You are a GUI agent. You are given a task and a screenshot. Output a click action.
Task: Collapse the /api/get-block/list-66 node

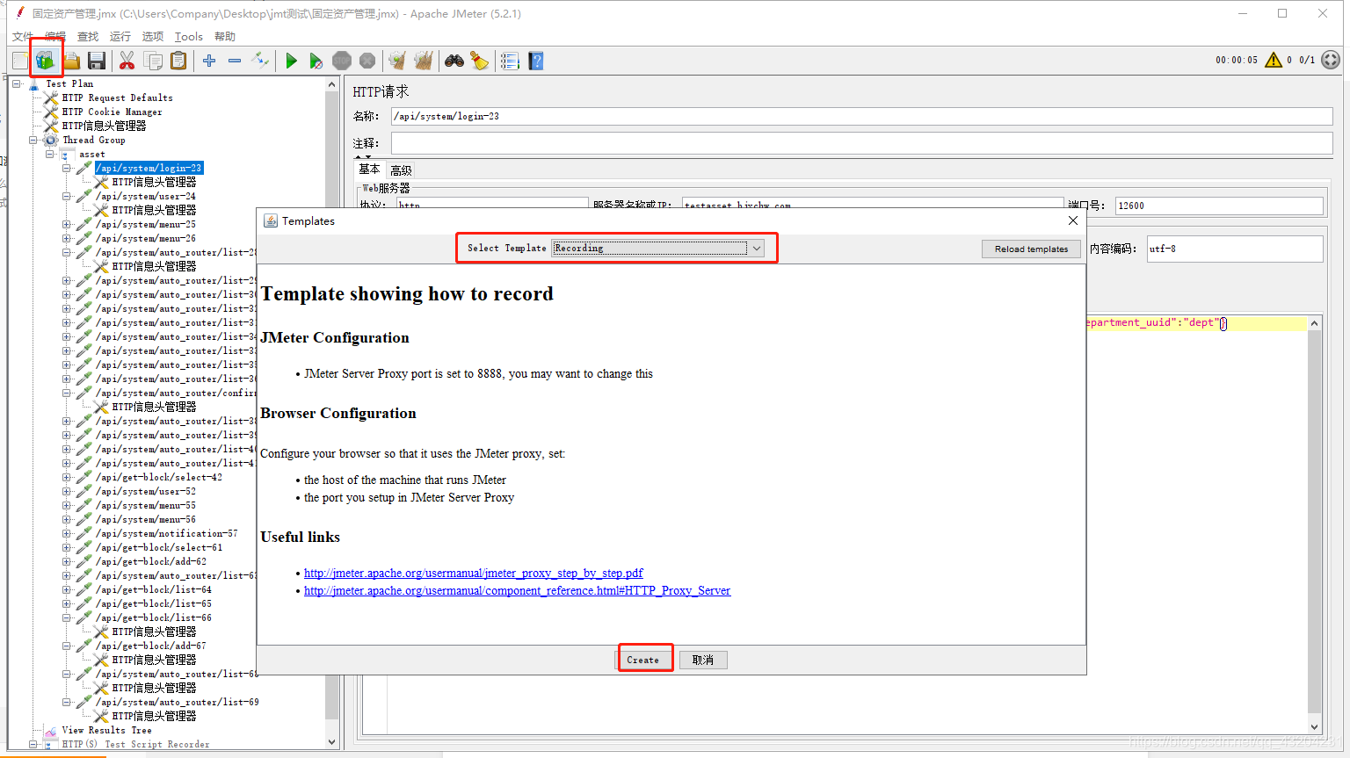67,617
